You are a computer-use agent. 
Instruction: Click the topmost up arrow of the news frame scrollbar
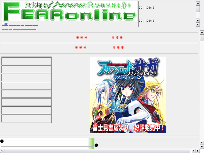click(198, 3)
